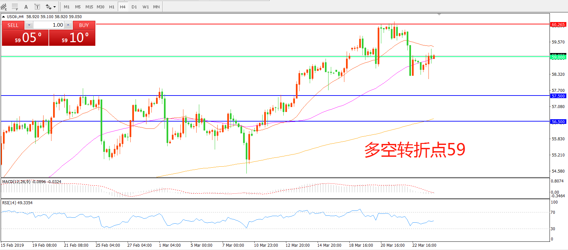568x250 pixels.
Task: Select the D1 timeframe
Action: [134, 7]
